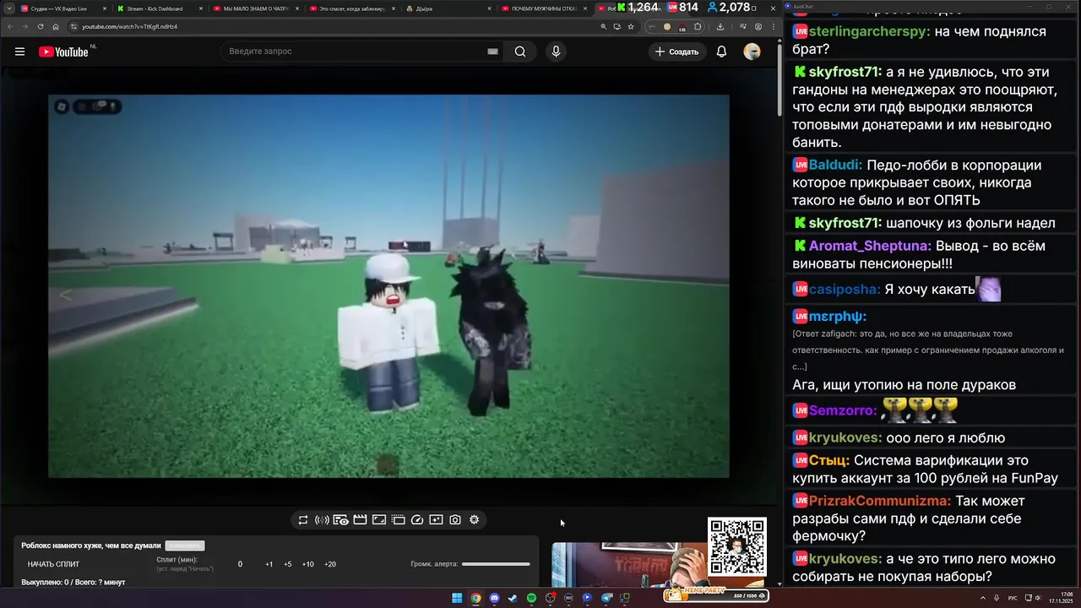The image size is (1081, 608).
Task: Click the clapperboard cinema mode icon
Action: (360, 520)
